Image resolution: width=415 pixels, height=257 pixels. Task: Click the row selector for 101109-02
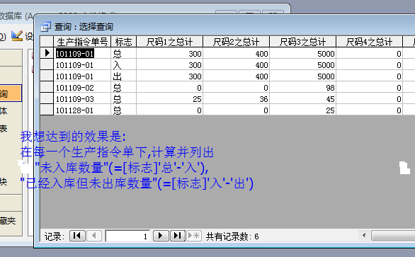pyautogui.click(x=47, y=87)
